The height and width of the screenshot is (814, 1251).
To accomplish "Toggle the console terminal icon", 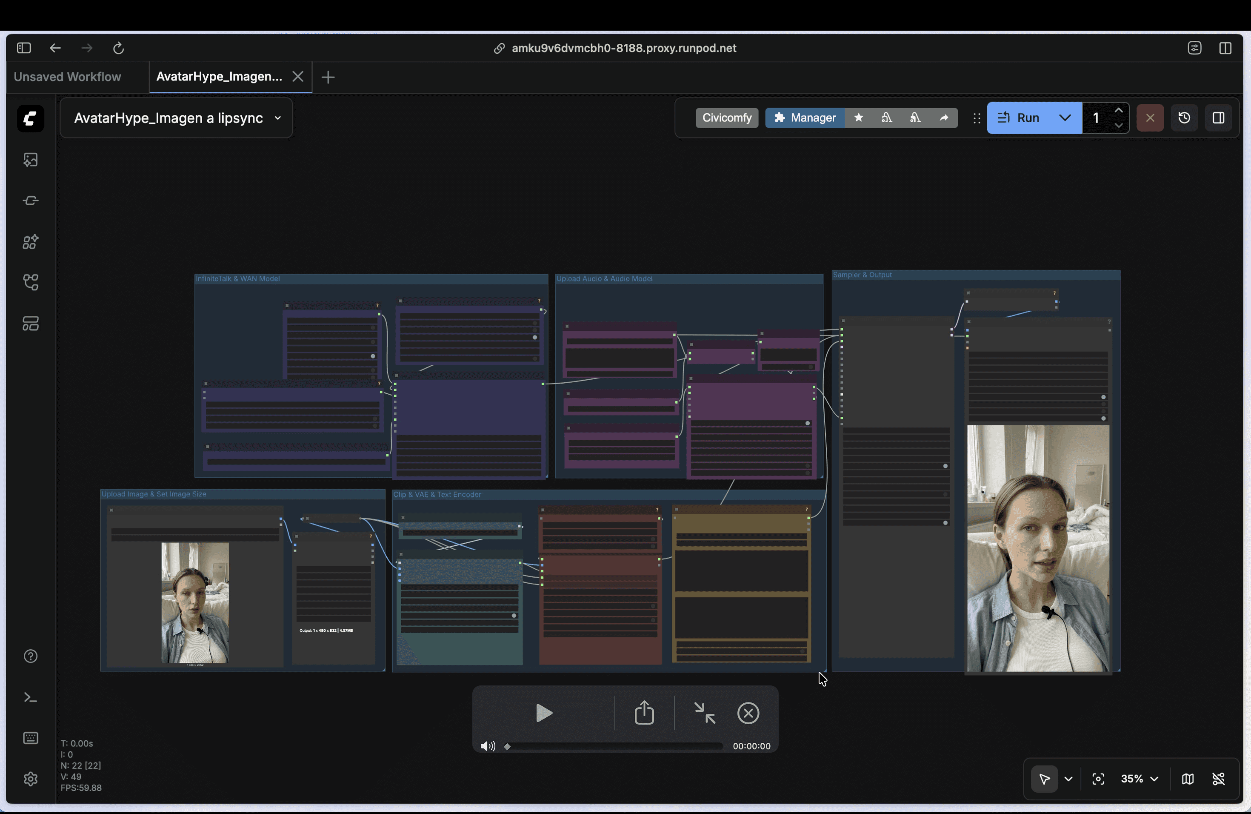I will (31, 698).
